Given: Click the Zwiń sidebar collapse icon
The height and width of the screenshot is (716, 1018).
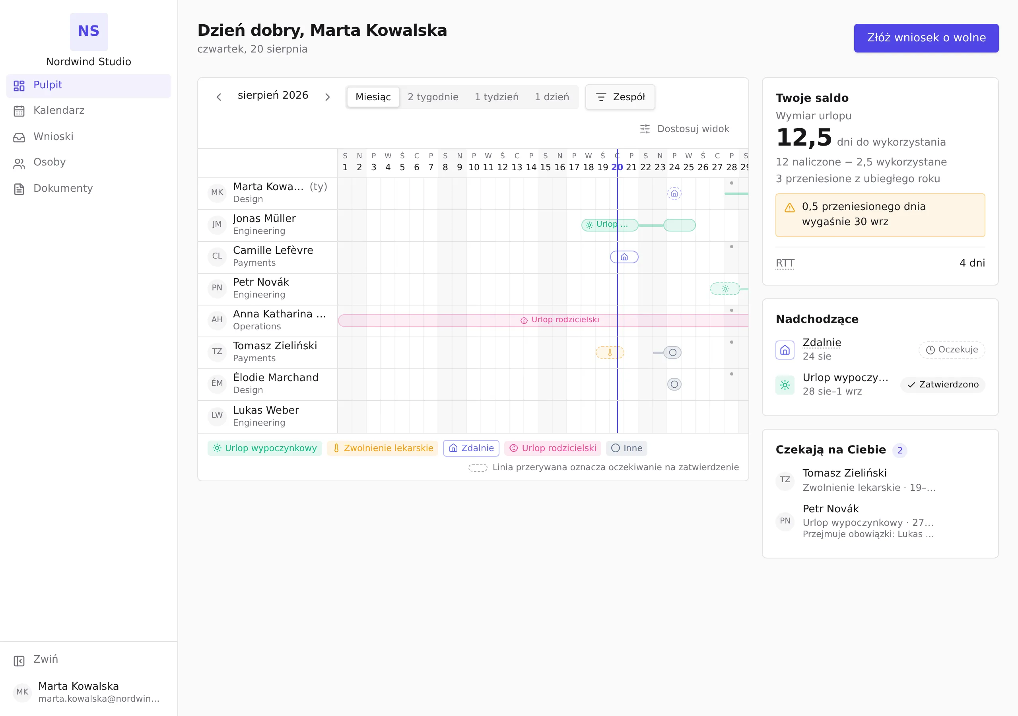Looking at the screenshot, I should pyautogui.click(x=19, y=661).
